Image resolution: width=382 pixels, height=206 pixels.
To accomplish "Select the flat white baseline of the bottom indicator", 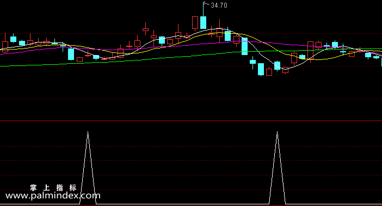I will tap(183, 204).
